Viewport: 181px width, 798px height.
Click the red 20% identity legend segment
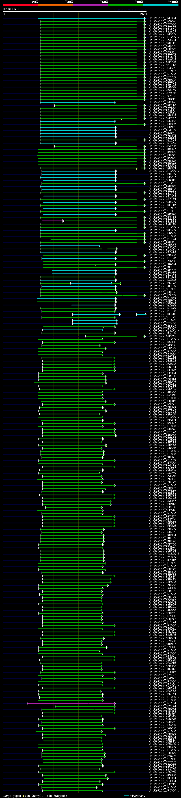20,5
